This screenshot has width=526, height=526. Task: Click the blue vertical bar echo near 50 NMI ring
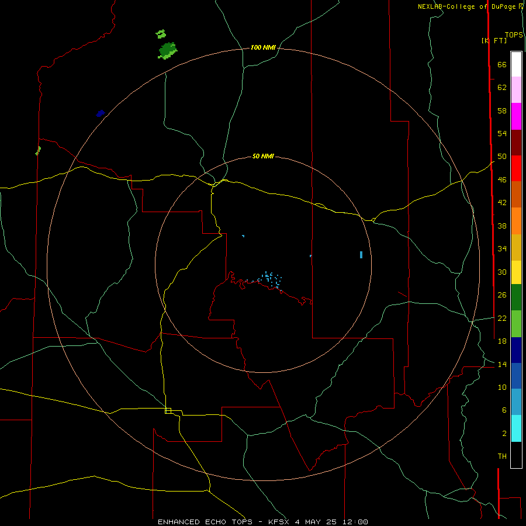tap(361, 255)
